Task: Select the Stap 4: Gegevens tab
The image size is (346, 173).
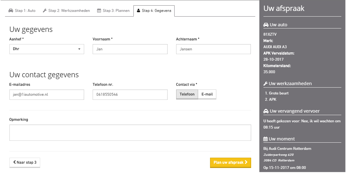Action: tap(154, 11)
